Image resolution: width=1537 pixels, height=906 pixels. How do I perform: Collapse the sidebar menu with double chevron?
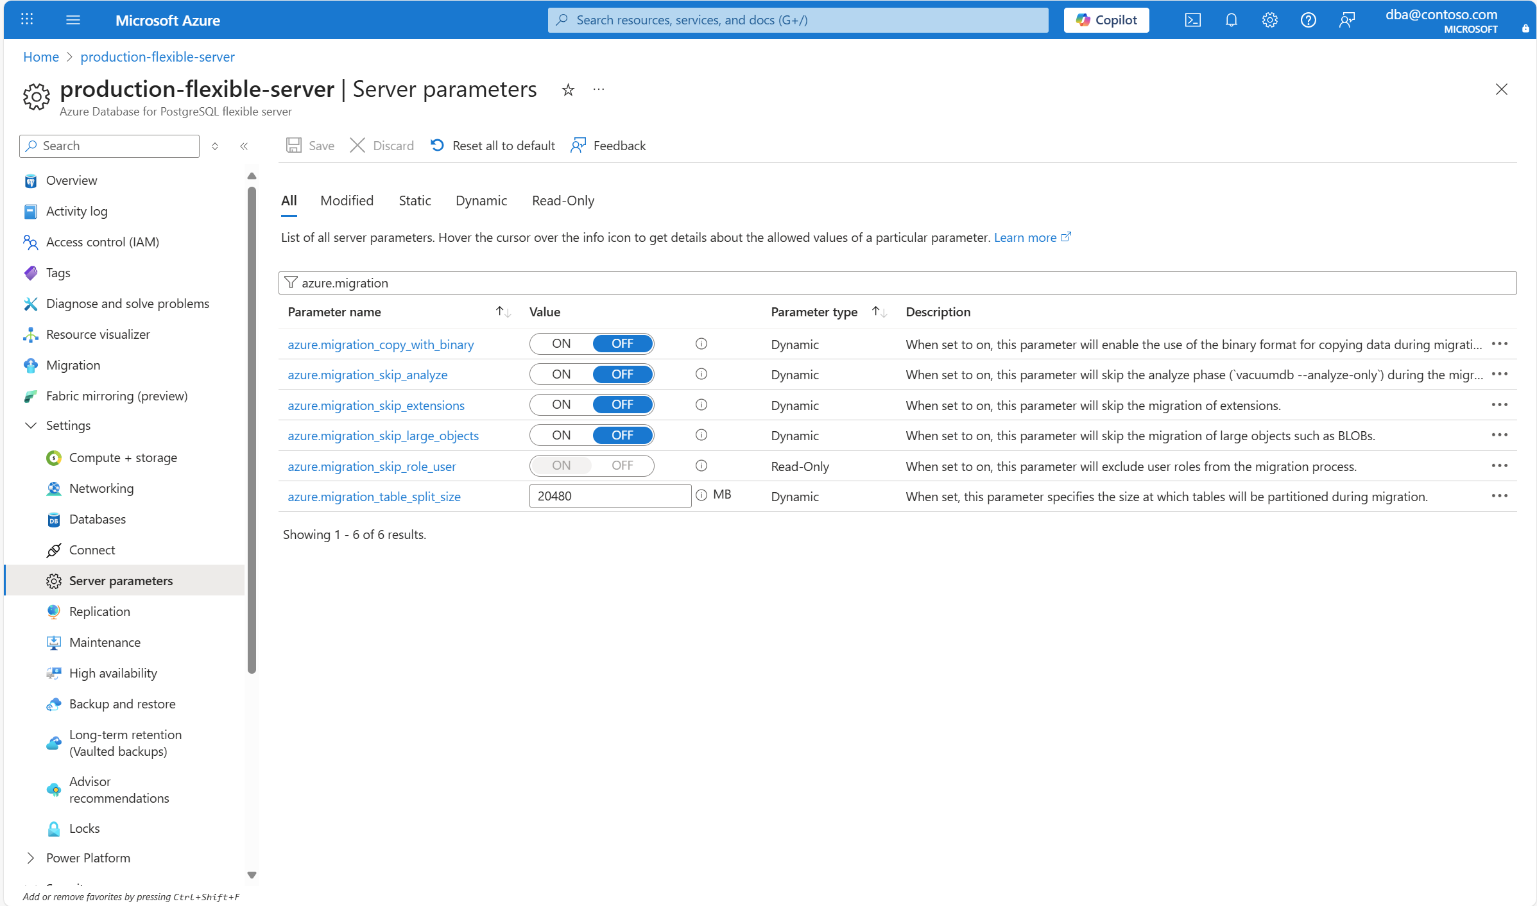tap(244, 146)
